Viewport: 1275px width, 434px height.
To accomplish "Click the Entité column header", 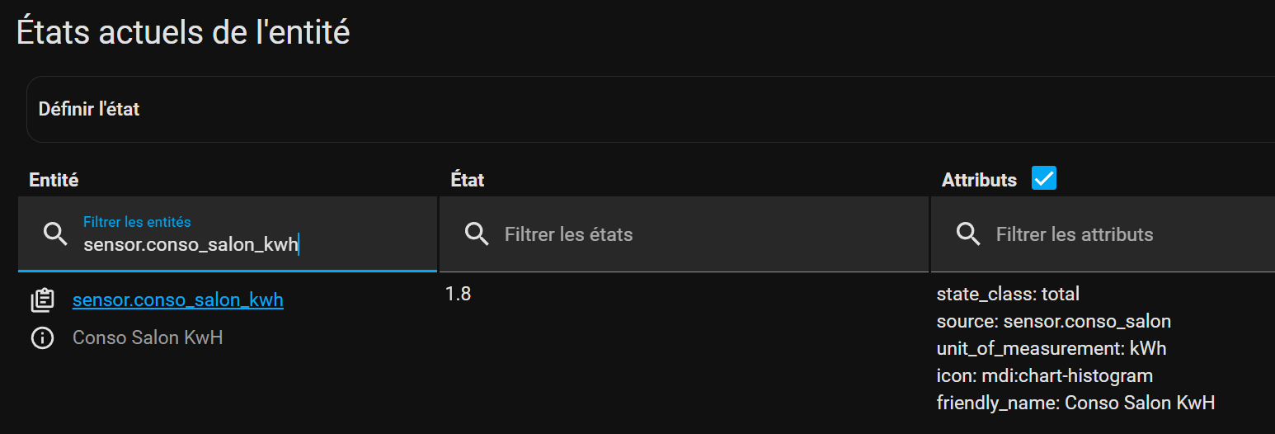I will tap(54, 180).
